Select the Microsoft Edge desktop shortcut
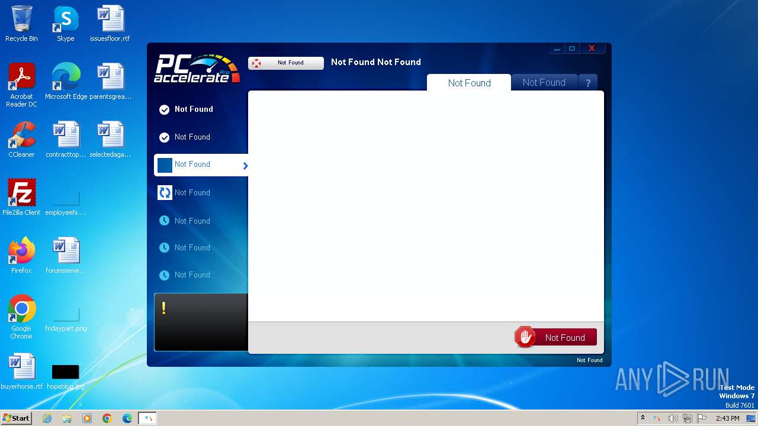 pyautogui.click(x=66, y=82)
